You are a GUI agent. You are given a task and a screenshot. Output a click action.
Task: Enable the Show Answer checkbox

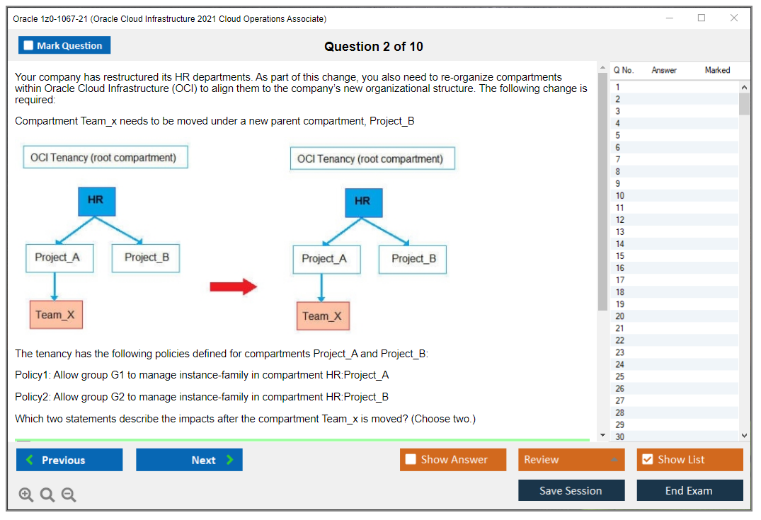pyautogui.click(x=411, y=460)
